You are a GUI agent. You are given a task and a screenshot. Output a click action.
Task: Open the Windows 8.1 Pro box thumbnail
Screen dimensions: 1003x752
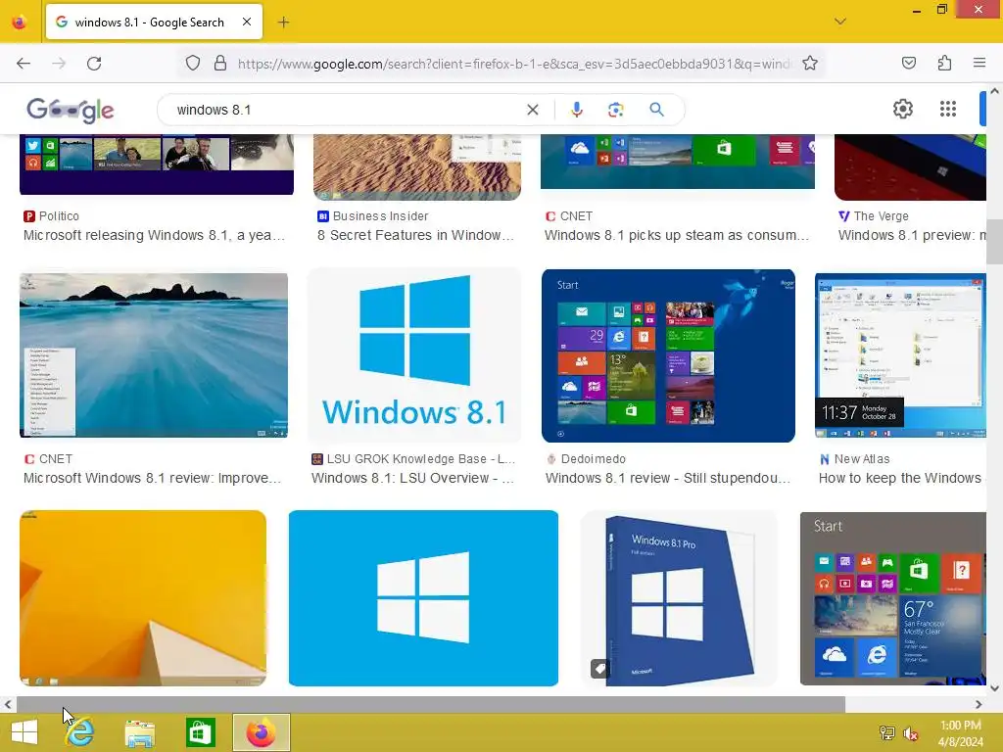(680, 598)
